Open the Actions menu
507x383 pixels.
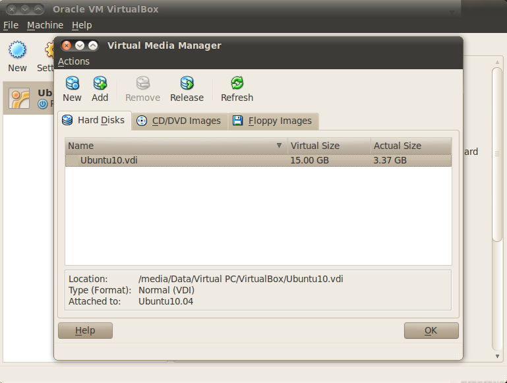(x=74, y=61)
